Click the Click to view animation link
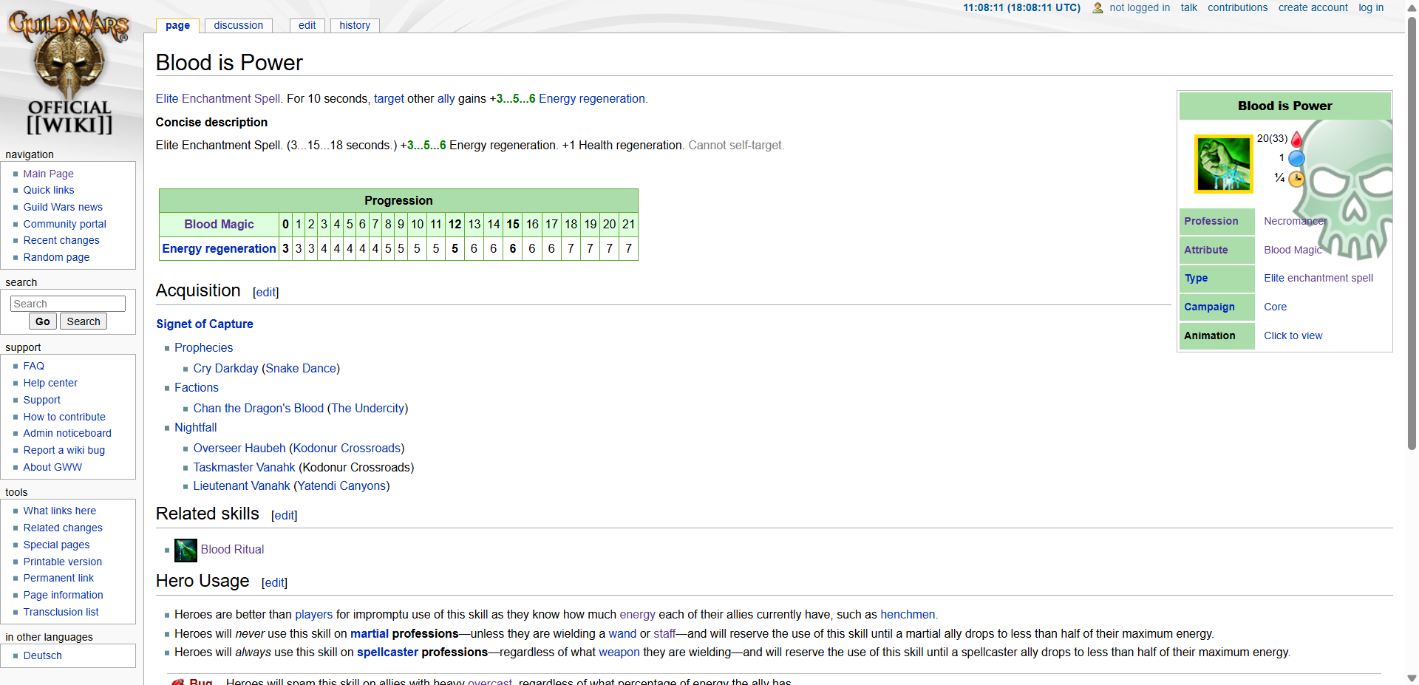The image size is (1419, 685). coord(1293,335)
